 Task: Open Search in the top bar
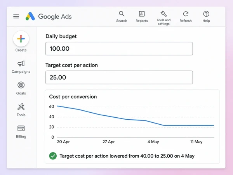122,17
